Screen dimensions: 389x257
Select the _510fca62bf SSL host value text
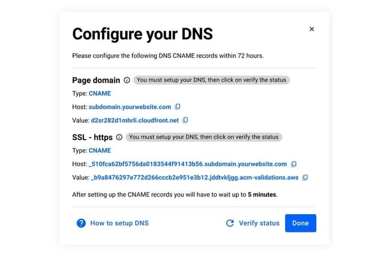(188, 164)
